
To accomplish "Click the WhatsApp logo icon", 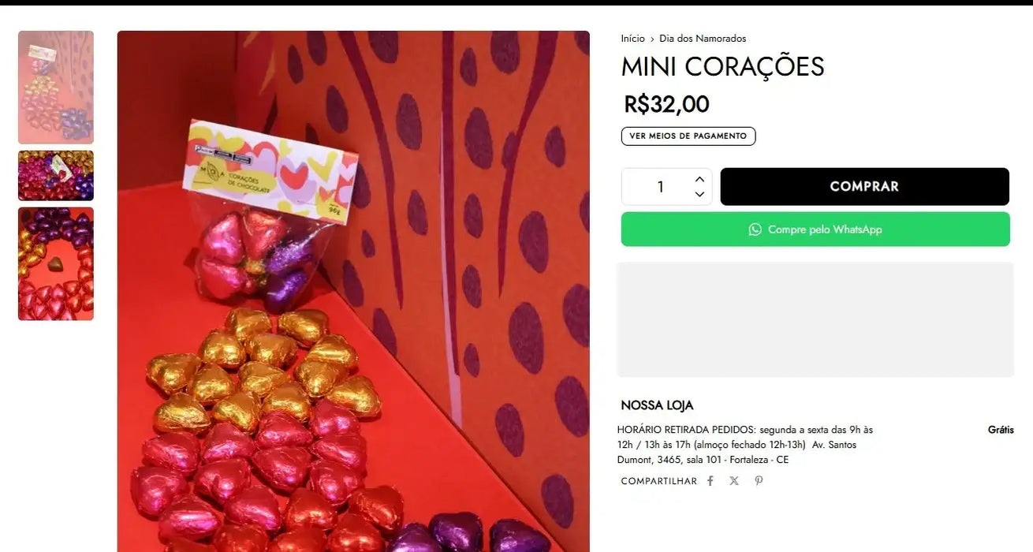I will click(x=755, y=229).
